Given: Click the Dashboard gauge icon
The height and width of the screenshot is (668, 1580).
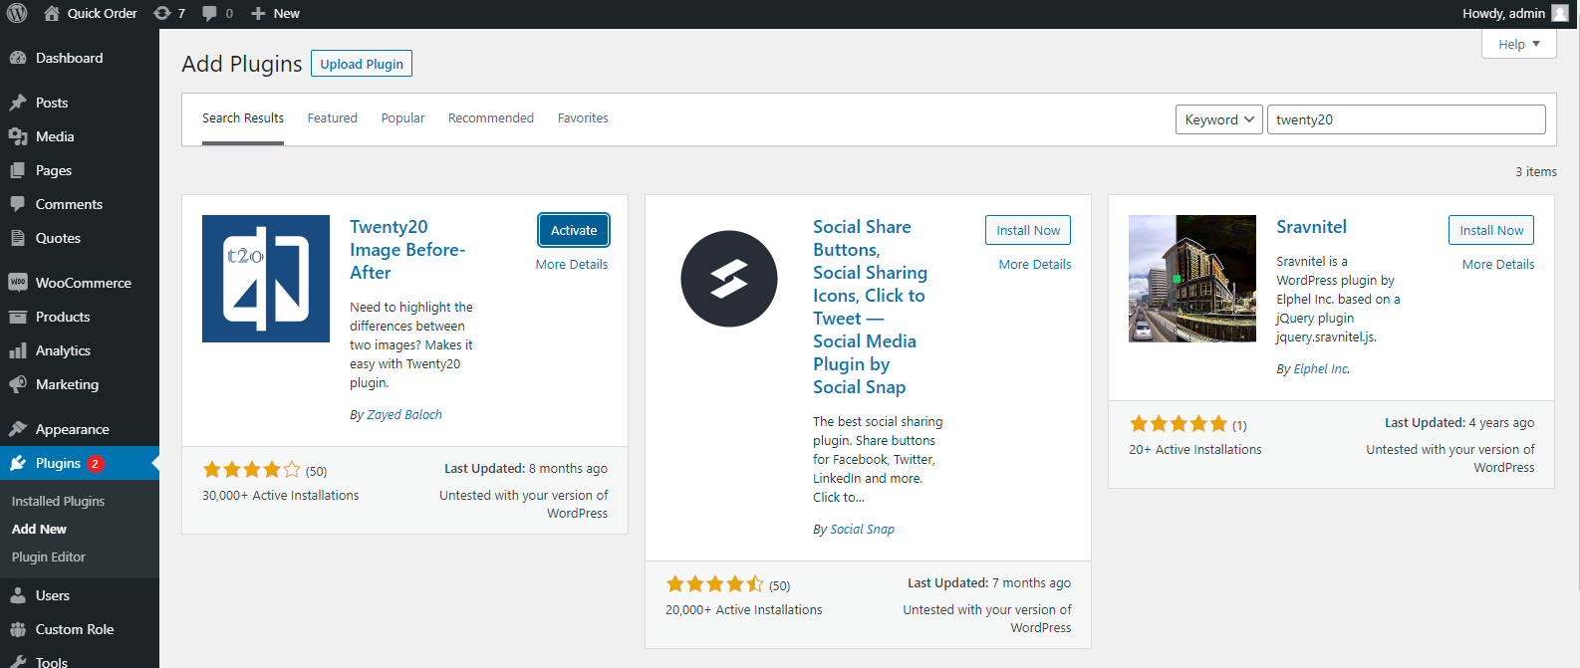Looking at the screenshot, I should 18,58.
